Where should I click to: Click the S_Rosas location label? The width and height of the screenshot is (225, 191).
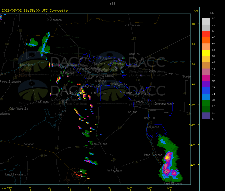(100, 81)
